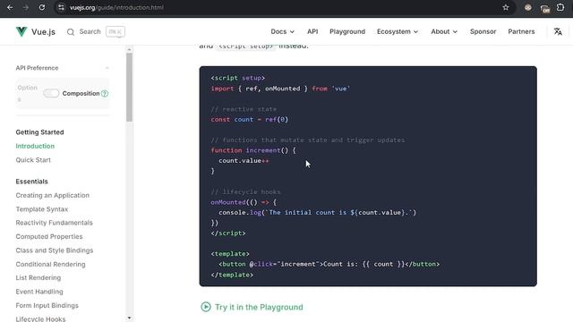Viewport: 573px width, 322px height.
Task: Click the Vue.js site title text
Action: click(x=43, y=32)
